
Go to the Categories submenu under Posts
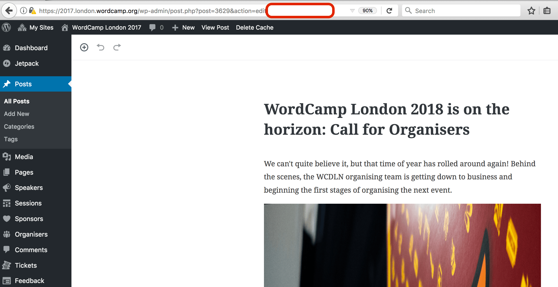[x=19, y=126]
